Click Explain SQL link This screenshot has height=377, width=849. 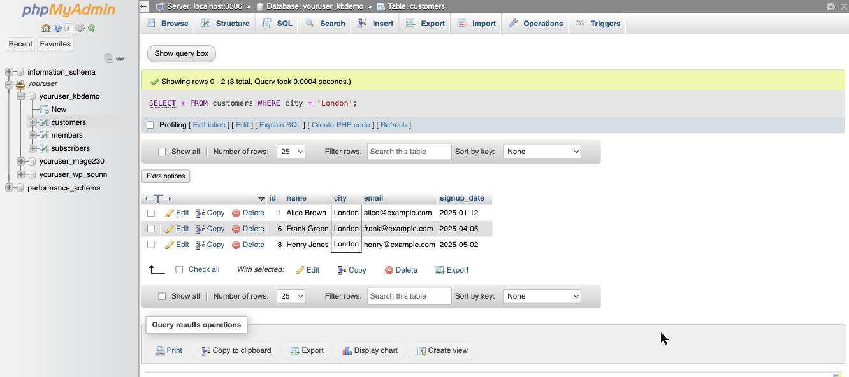280,125
